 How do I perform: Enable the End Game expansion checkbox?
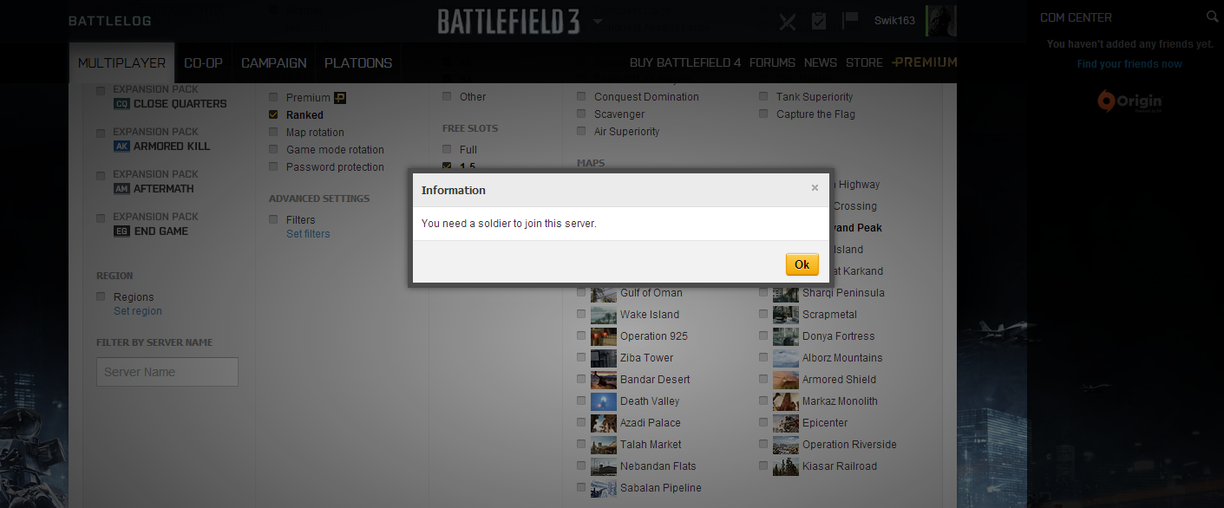pos(101,218)
